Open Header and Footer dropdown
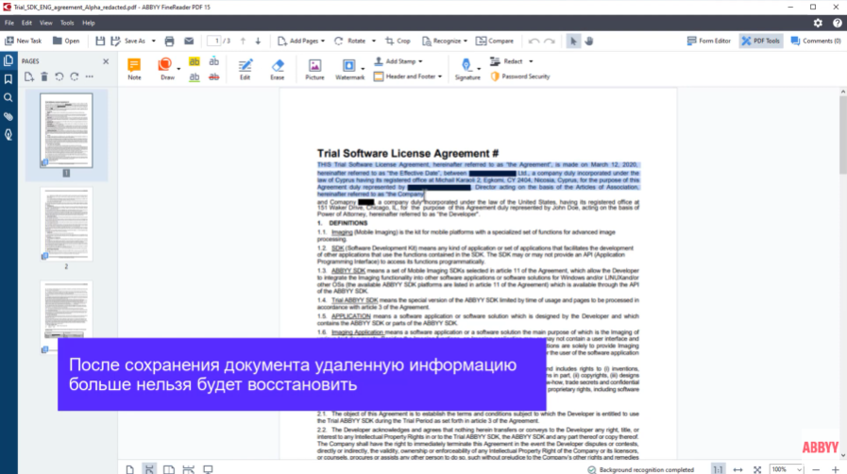The image size is (847, 474). 408,76
